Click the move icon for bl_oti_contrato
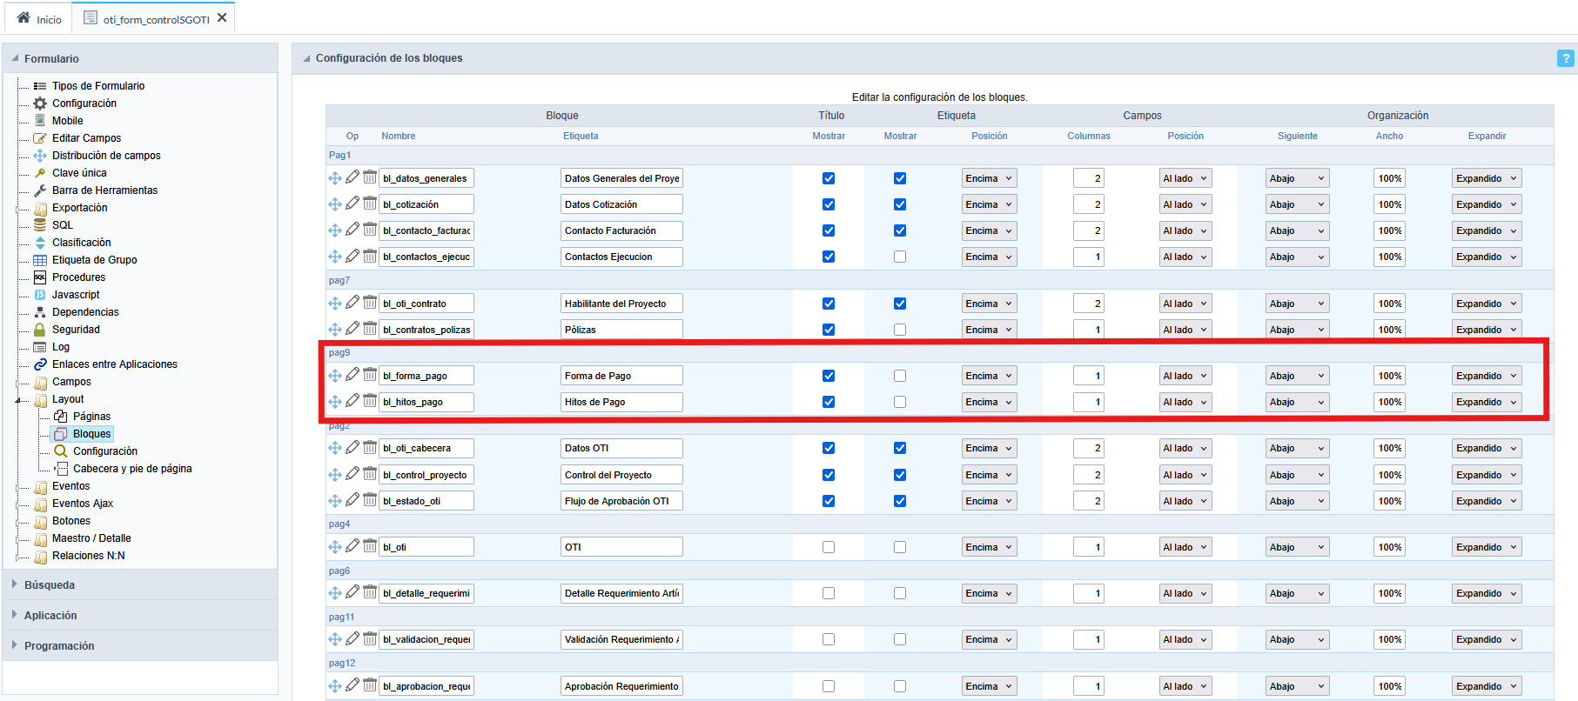Viewport: 1578px width, 701px height. coord(335,304)
